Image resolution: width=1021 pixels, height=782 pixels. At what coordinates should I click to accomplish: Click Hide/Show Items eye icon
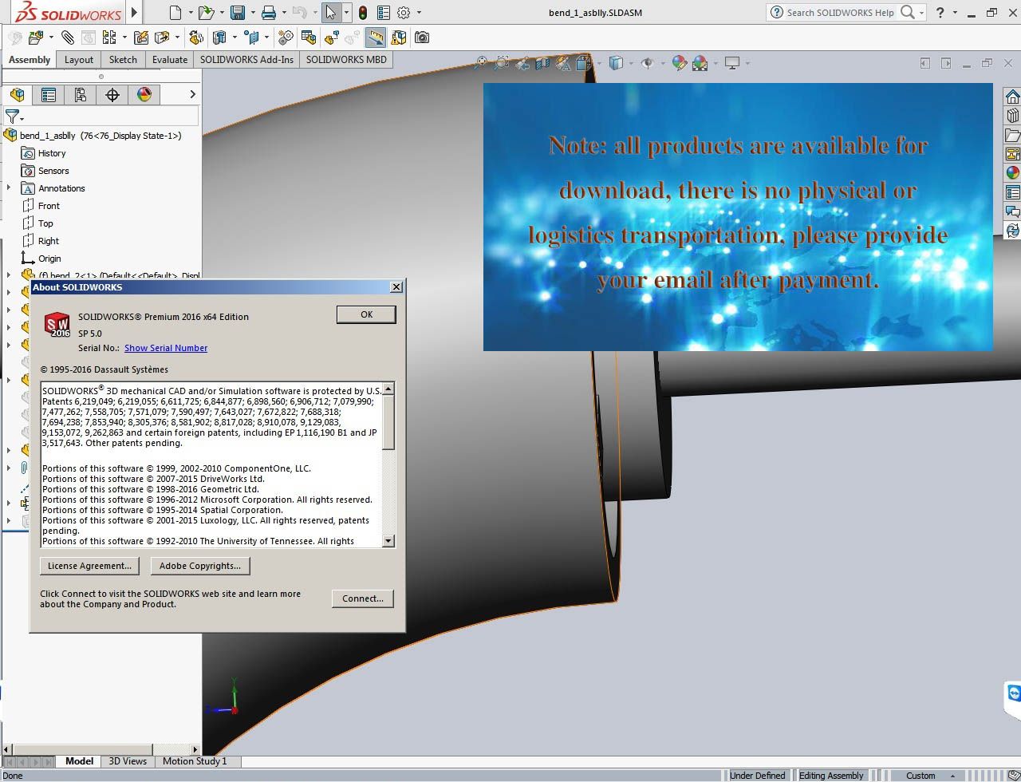point(647,62)
